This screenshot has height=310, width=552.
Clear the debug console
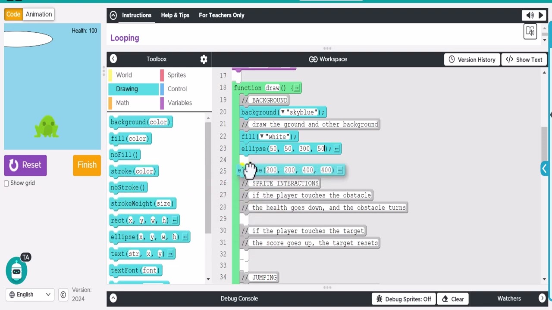click(x=452, y=299)
